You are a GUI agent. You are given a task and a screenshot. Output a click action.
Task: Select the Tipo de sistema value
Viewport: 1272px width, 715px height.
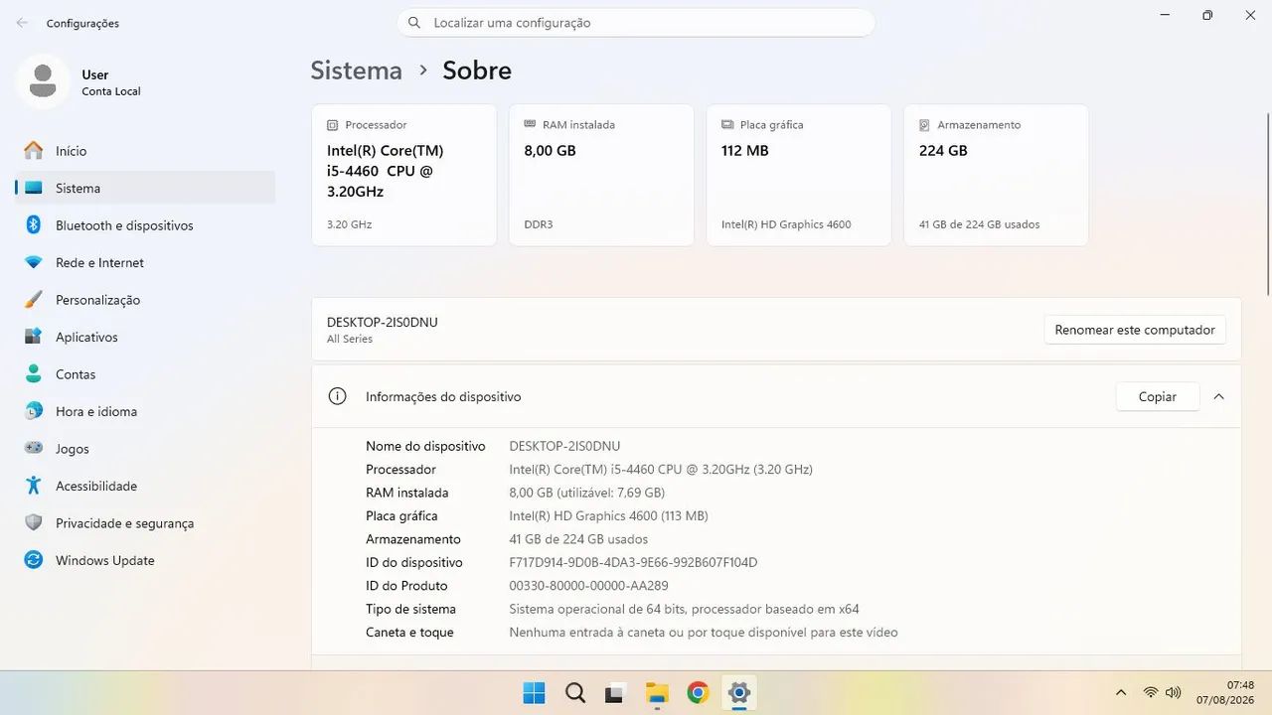(x=684, y=609)
